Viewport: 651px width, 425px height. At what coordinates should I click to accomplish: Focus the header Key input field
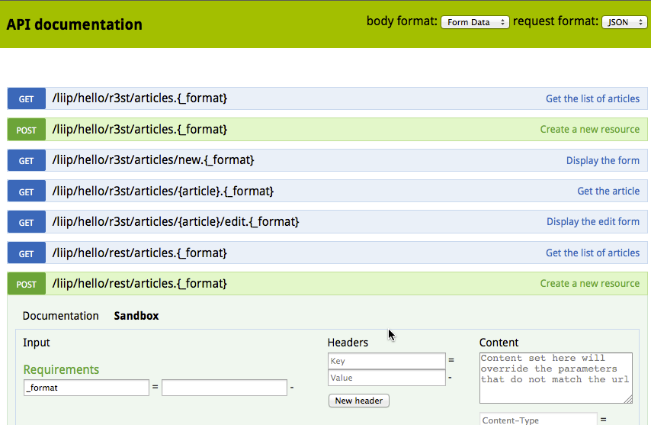[x=386, y=361]
